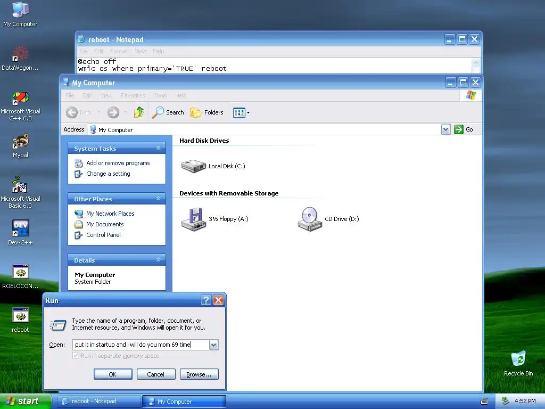
Task: Click the Windows logo in My Computer
Action: pyautogui.click(x=471, y=95)
